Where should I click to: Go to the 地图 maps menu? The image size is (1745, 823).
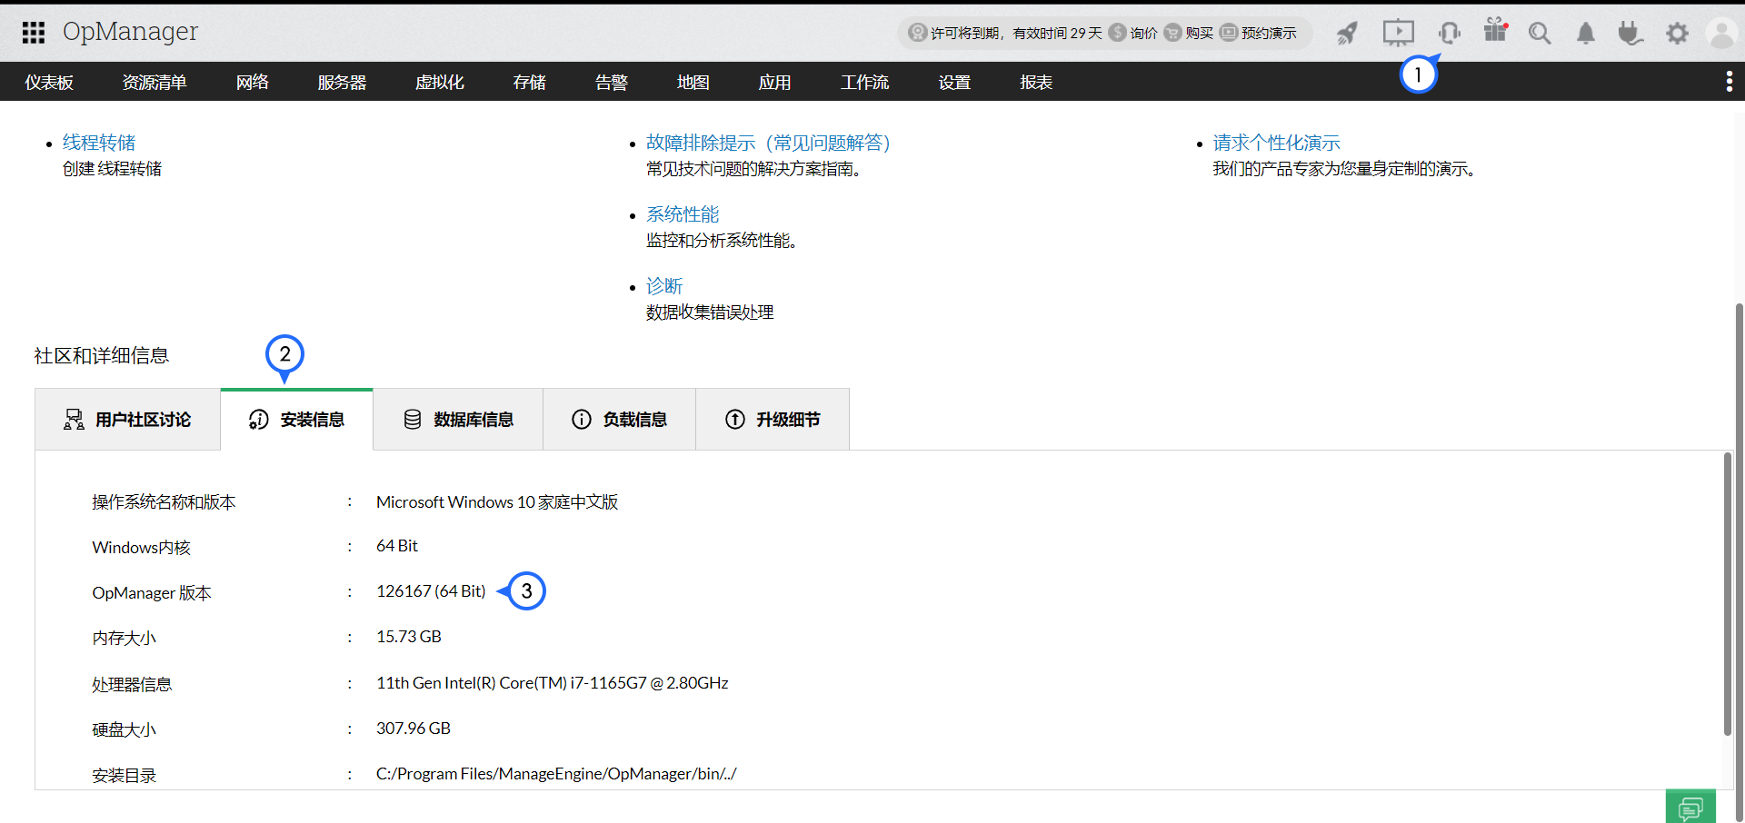pos(693,82)
